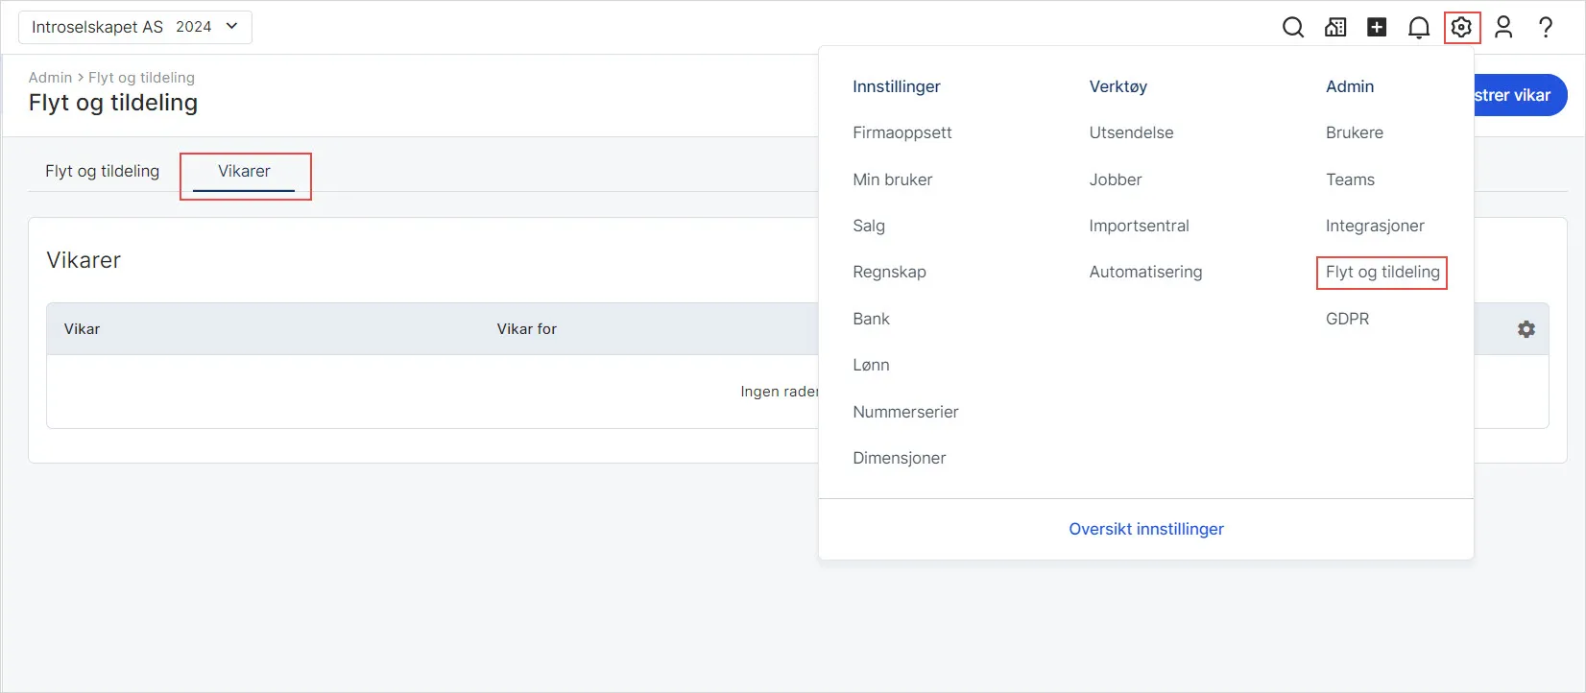Go to Nummerserier settings
The height and width of the screenshot is (693, 1586).
[x=905, y=412]
